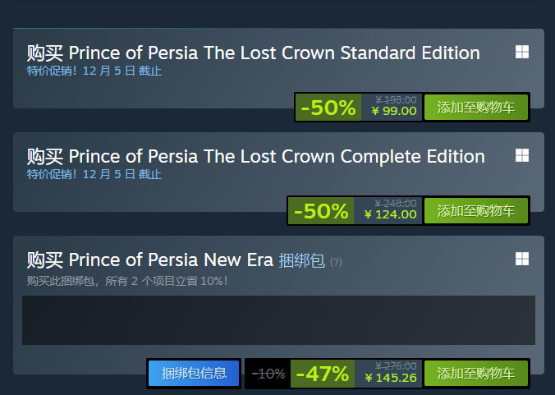Click the Complete Edition purchase title
This screenshot has height=395, width=555.
click(x=255, y=157)
